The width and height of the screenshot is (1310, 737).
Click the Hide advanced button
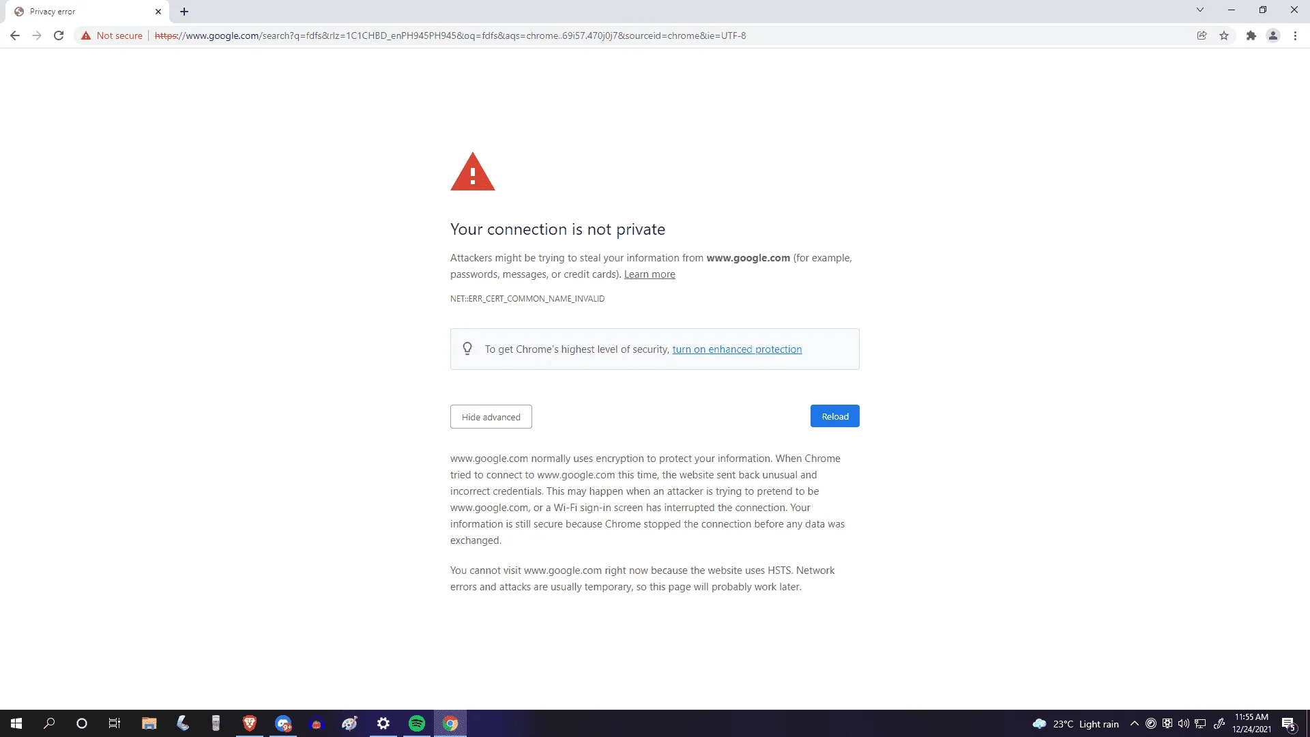coord(491,417)
